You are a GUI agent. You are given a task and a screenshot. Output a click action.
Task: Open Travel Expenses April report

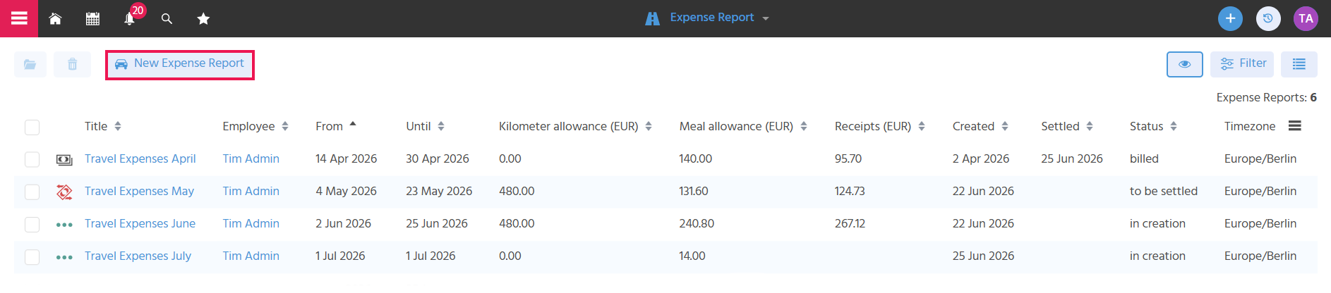point(140,158)
